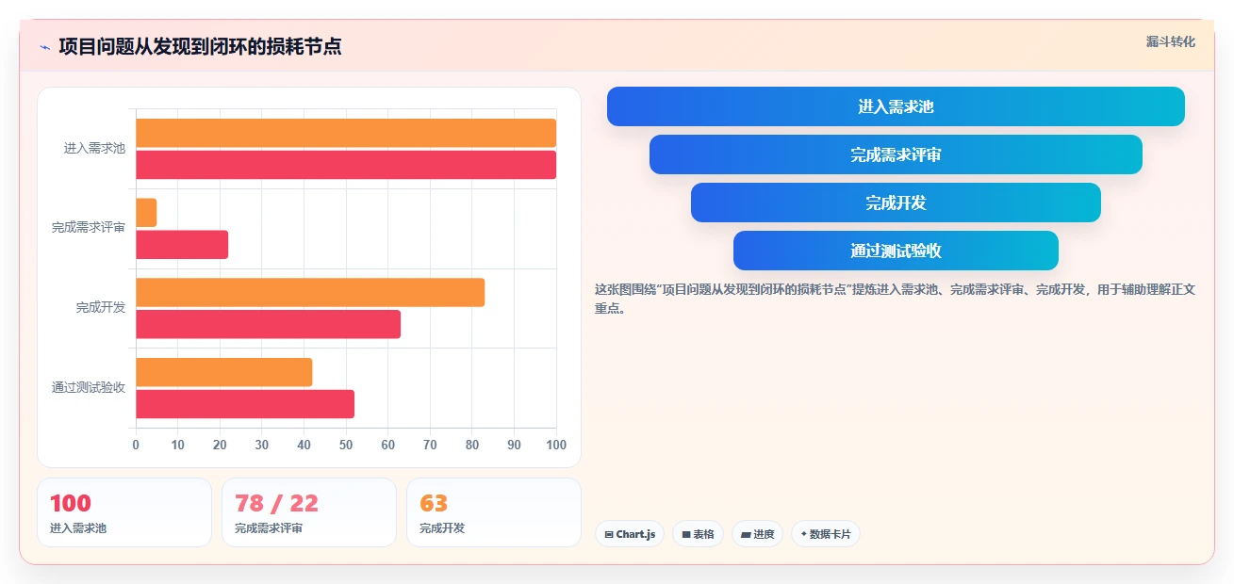Click the x-axis tick label 70

click(x=430, y=445)
